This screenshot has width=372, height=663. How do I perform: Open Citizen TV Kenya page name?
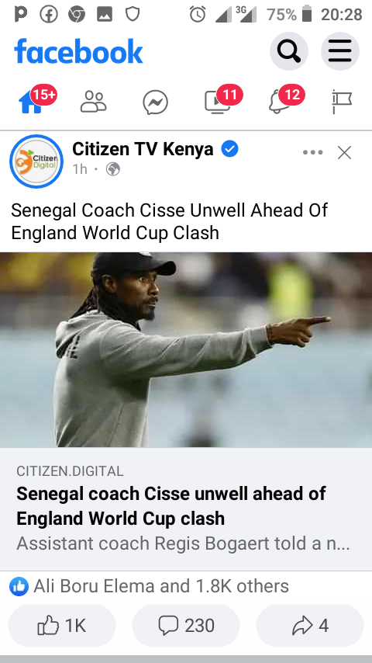click(x=143, y=149)
